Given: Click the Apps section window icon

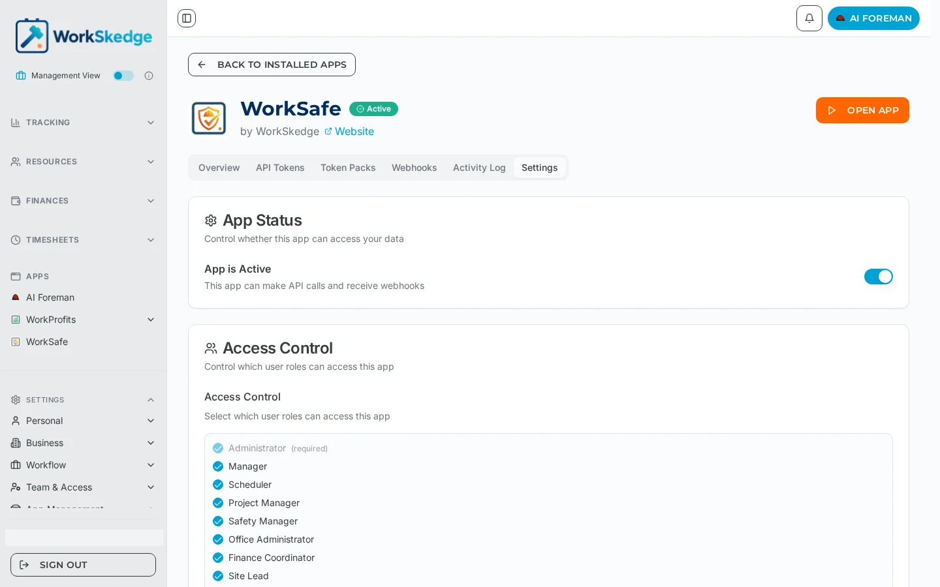Looking at the screenshot, I should (x=16, y=277).
